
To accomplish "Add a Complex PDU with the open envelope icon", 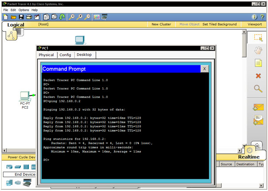I will pos(258,120).
